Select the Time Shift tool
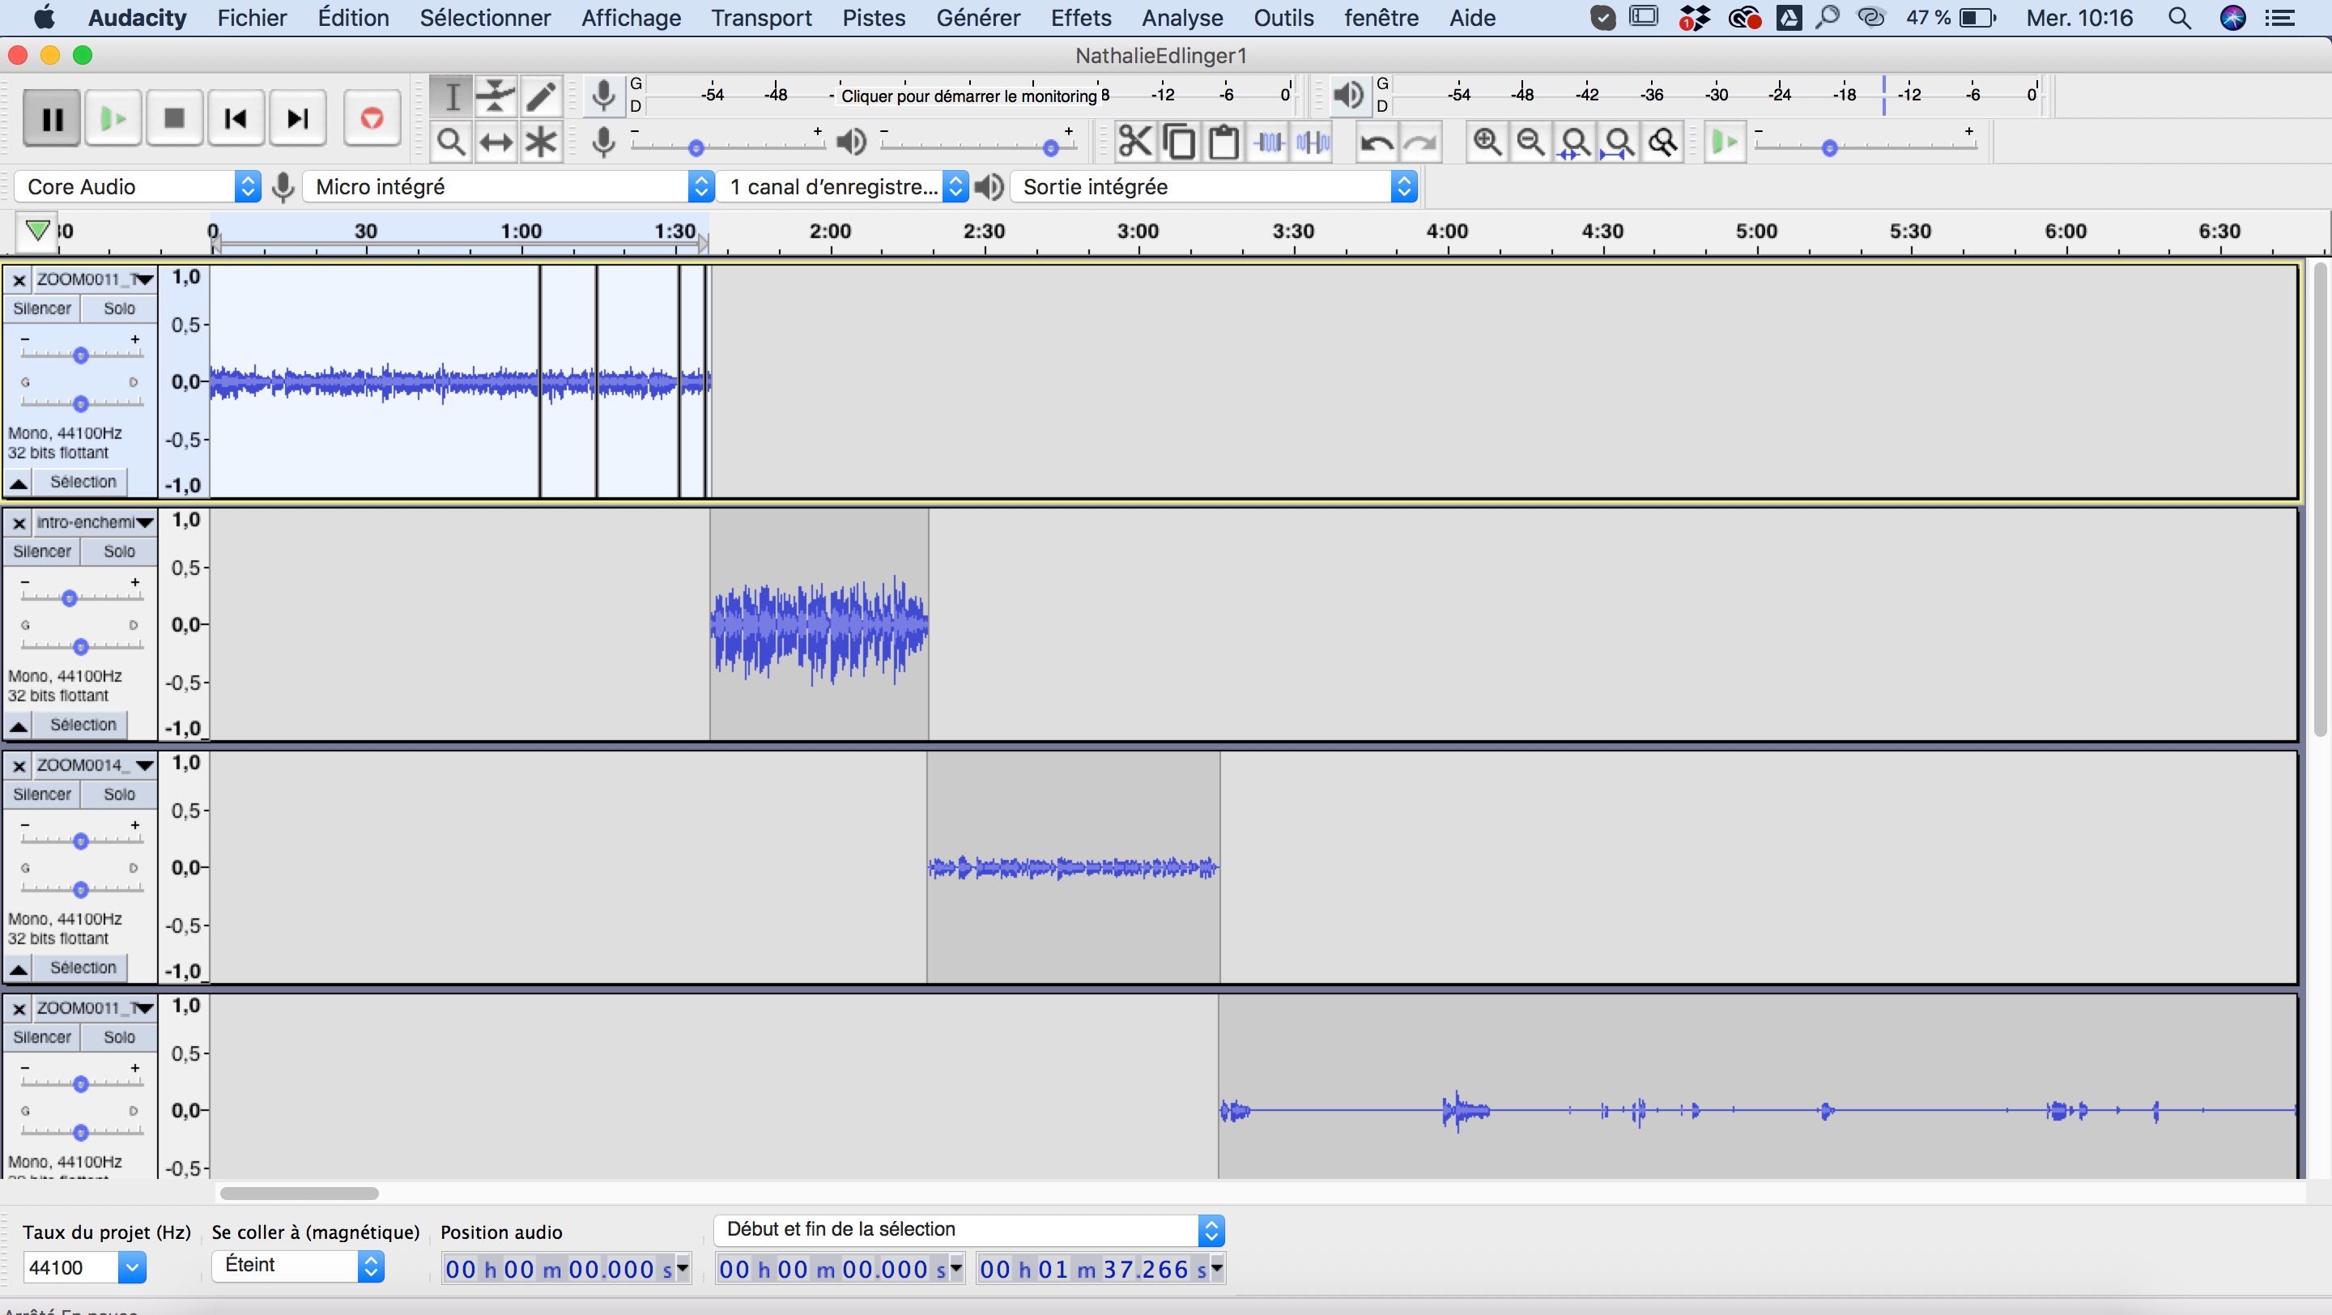Viewport: 2332px width, 1315px height. (x=496, y=142)
